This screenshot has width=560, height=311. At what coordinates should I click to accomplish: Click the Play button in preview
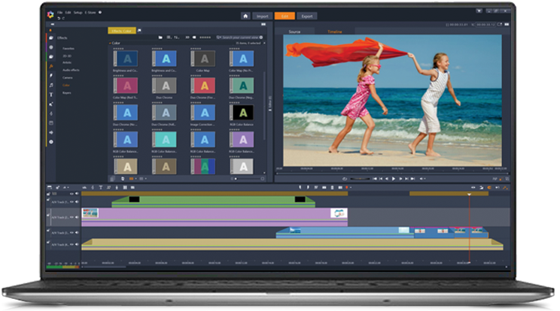click(x=394, y=179)
